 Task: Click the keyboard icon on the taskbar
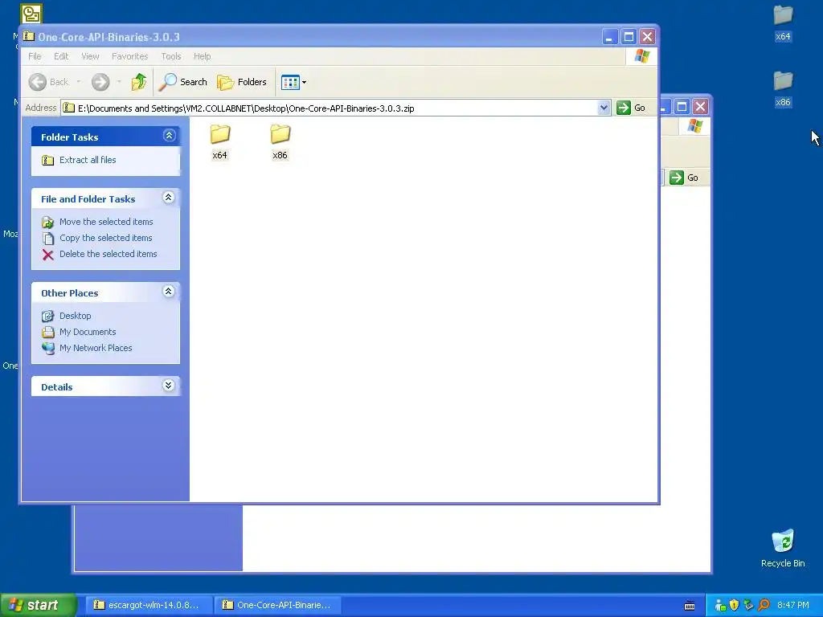pyautogui.click(x=690, y=606)
